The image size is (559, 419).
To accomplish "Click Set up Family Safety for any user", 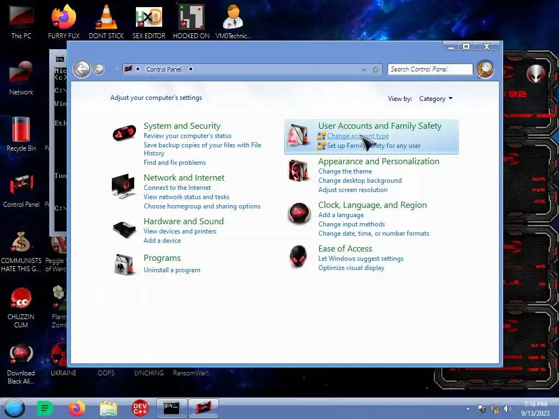I will click(x=373, y=145).
